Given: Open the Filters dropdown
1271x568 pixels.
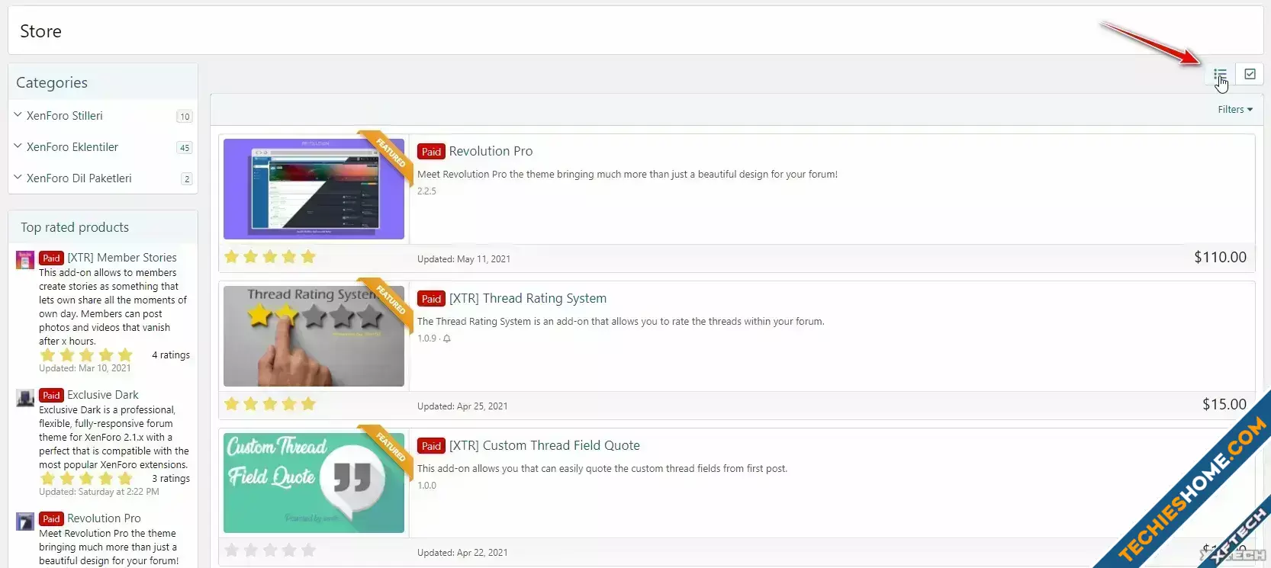Looking at the screenshot, I should pyautogui.click(x=1235, y=110).
